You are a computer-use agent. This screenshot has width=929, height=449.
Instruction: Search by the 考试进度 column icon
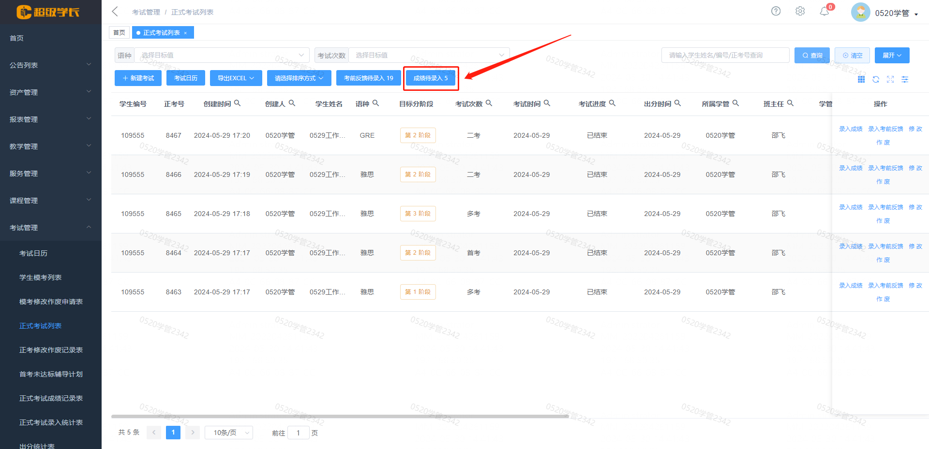pyautogui.click(x=612, y=103)
